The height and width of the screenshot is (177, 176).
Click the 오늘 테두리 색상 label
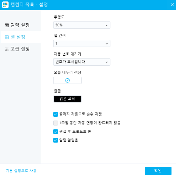(68, 72)
